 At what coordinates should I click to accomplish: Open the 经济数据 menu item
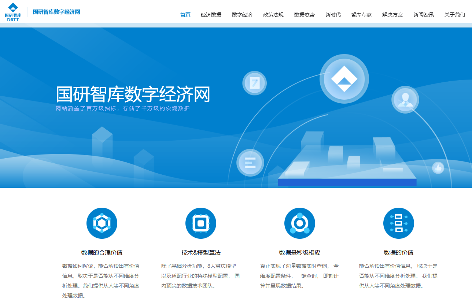[211, 15]
